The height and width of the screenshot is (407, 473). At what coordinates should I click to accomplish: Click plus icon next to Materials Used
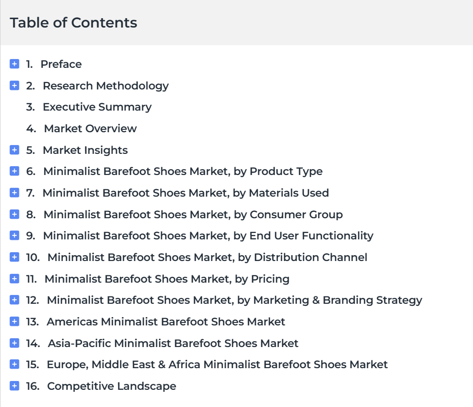coord(14,193)
